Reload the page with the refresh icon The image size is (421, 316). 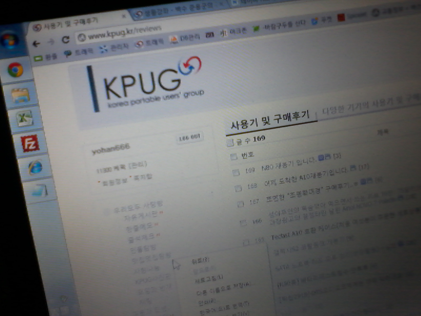[x=66, y=39]
